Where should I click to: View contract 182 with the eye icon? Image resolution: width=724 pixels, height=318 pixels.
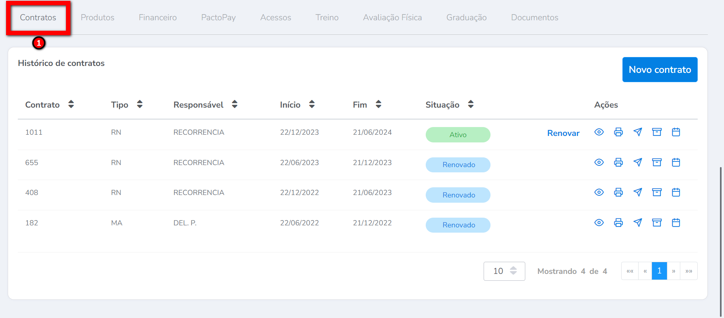pos(599,223)
